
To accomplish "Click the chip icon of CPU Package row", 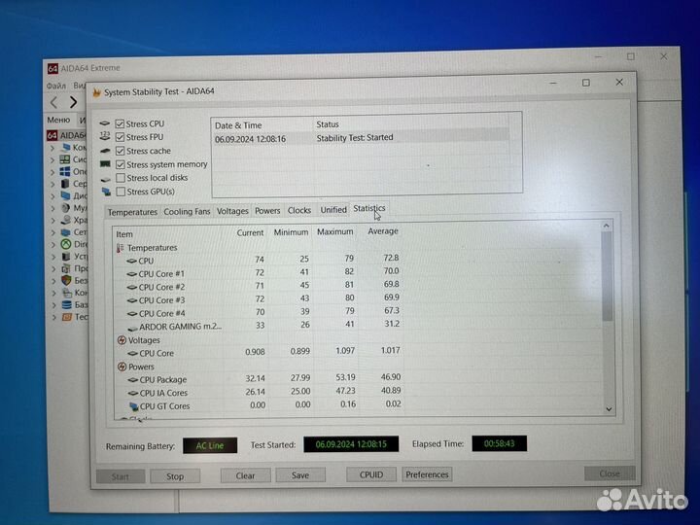I will [132, 380].
